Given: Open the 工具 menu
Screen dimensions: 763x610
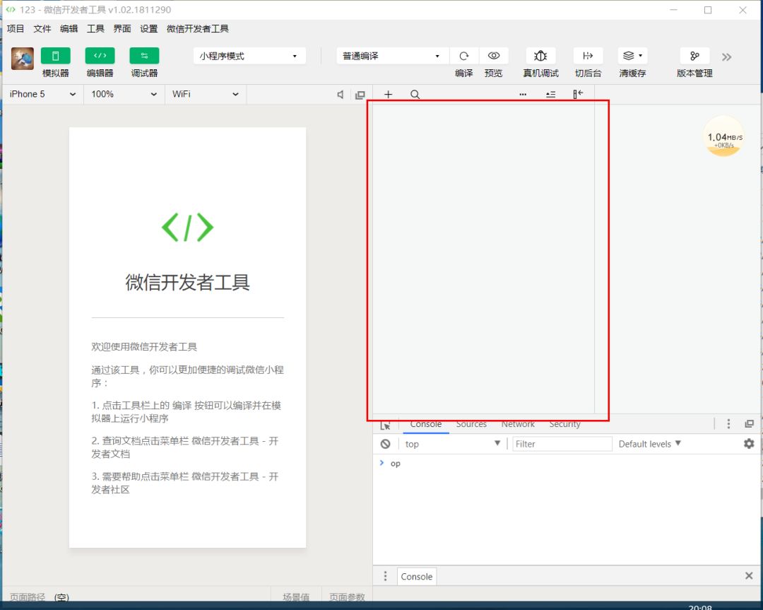Looking at the screenshot, I should pos(95,29).
